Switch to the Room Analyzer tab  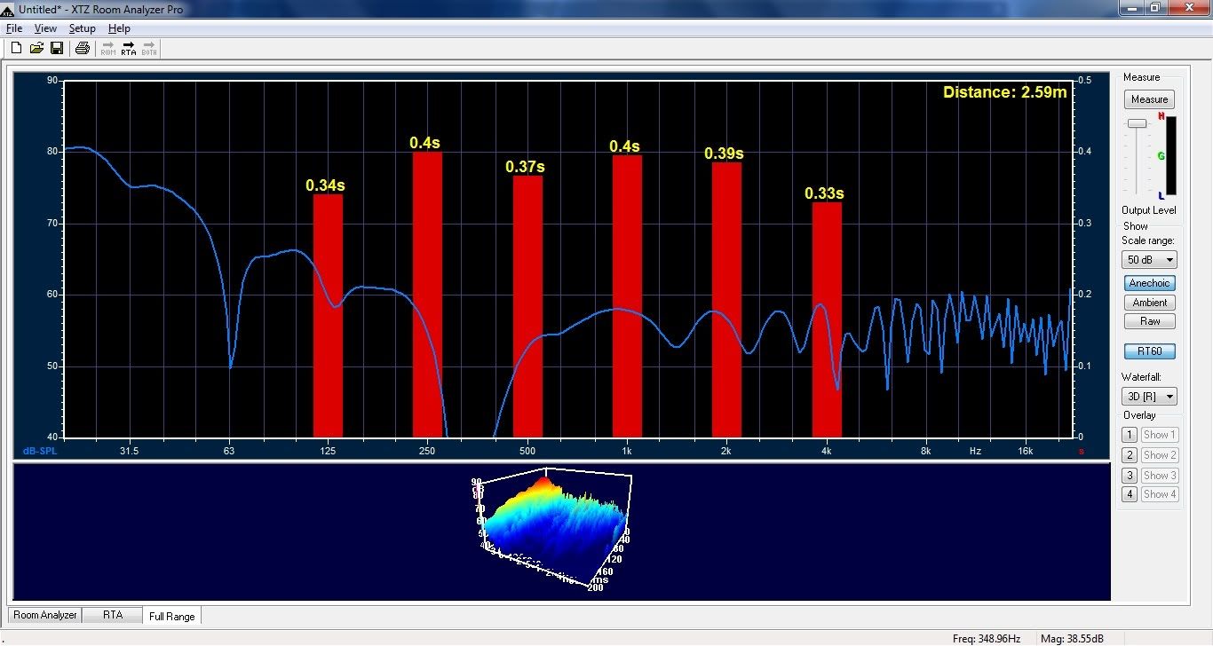[44, 615]
